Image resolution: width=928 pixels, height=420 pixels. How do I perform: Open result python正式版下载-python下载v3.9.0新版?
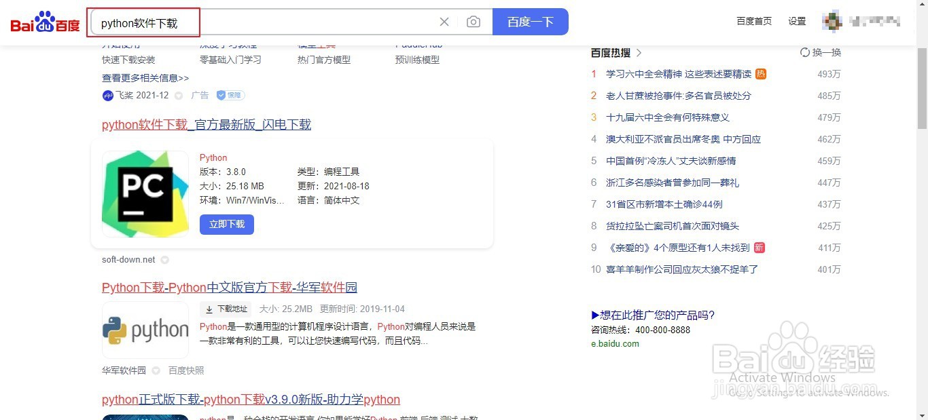point(251,400)
